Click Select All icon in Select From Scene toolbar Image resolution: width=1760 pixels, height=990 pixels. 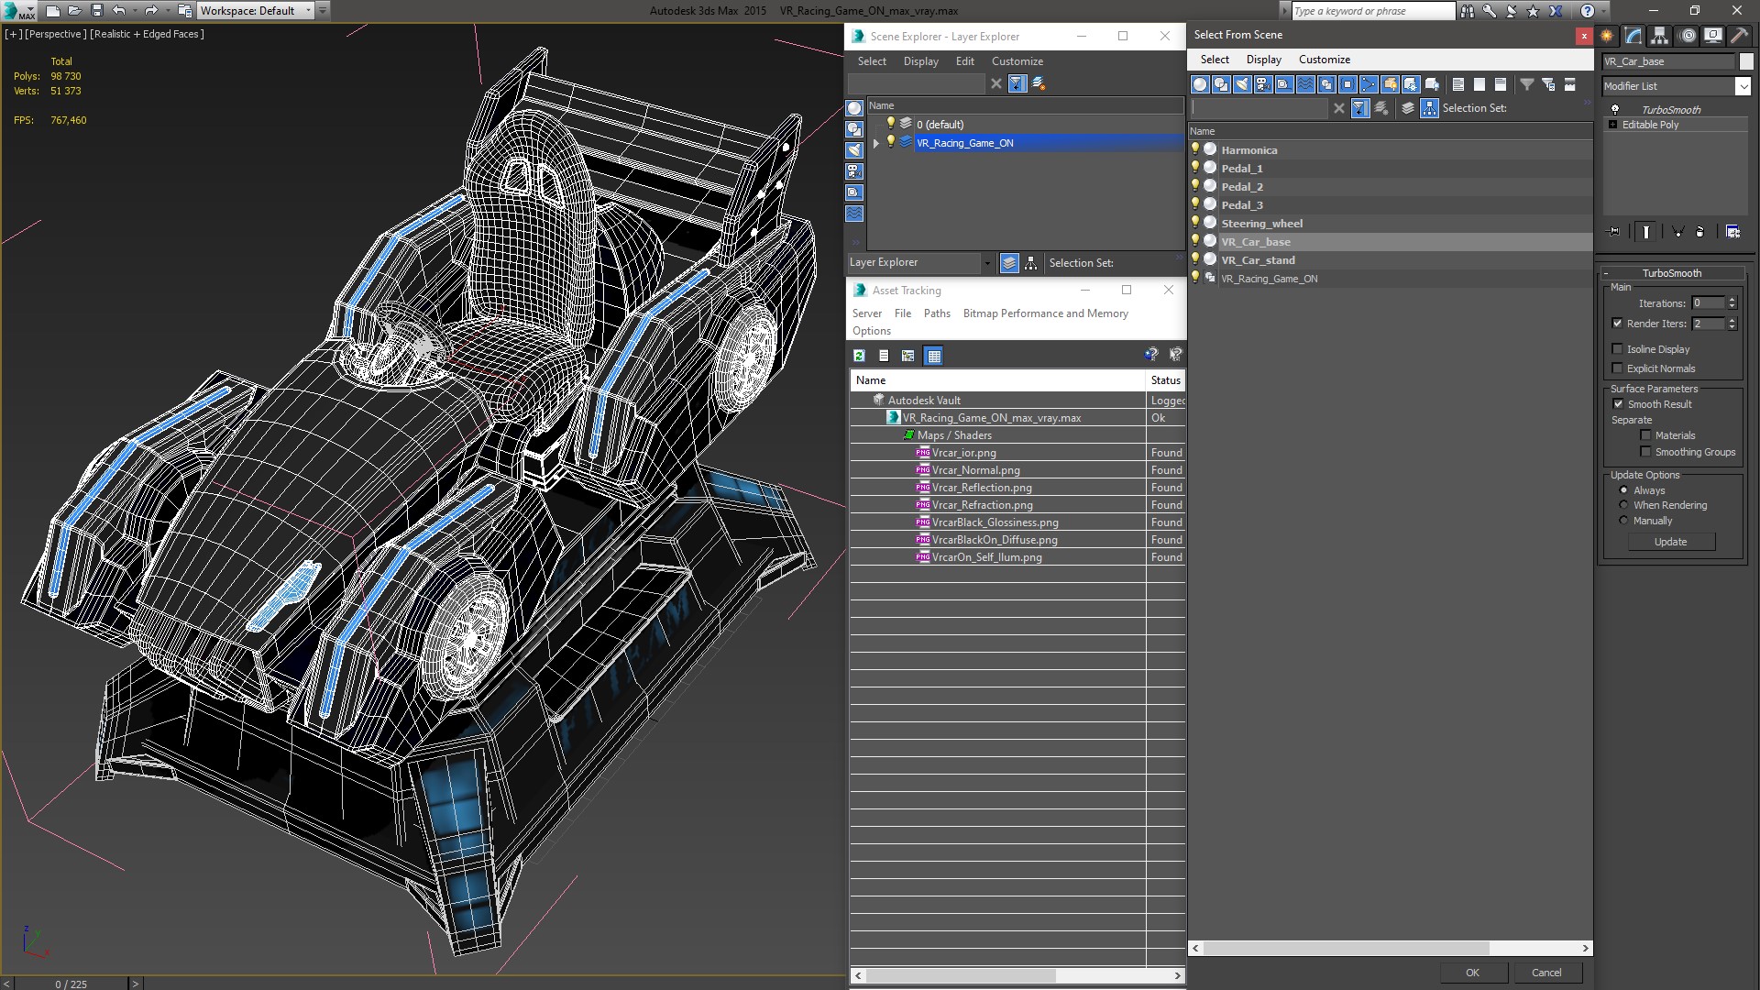pyautogui.click(x=1458, y=84)
